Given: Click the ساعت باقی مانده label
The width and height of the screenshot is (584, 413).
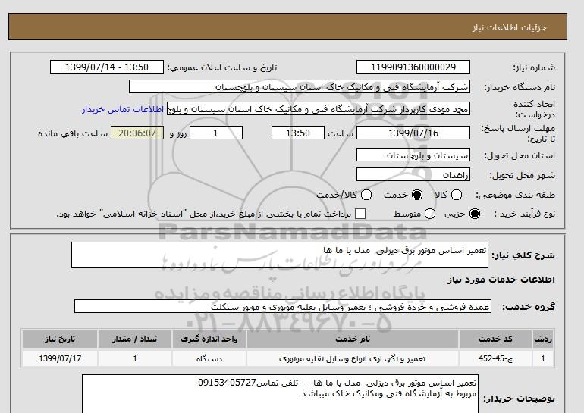Looking at the screenshot, I should point(73,133).
